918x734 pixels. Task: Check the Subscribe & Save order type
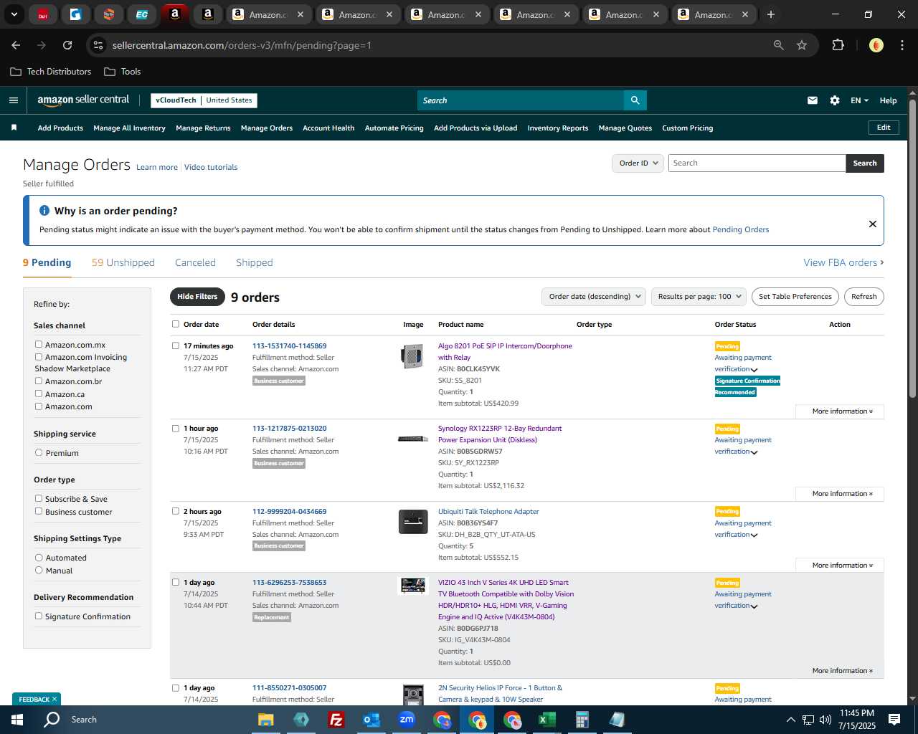pyautogui.click(x=39, y=498)
